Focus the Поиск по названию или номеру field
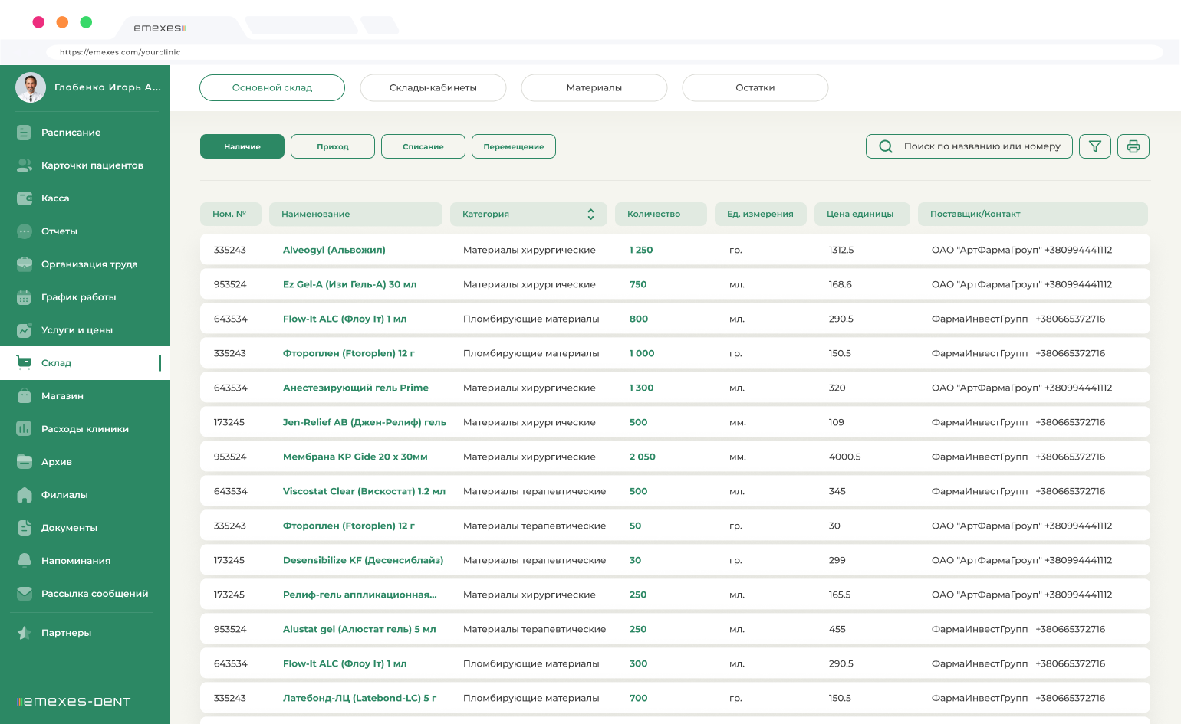 (969, 146)
